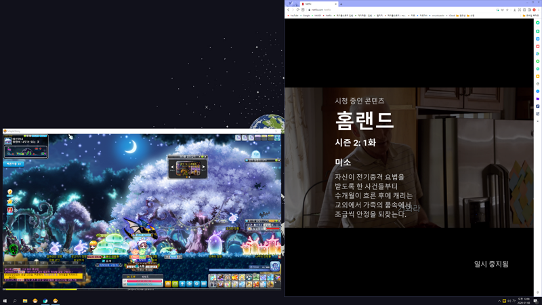Click the Whale browser icon on the taskbar
The width and height of the screenshot is (542, 305).
45,301
